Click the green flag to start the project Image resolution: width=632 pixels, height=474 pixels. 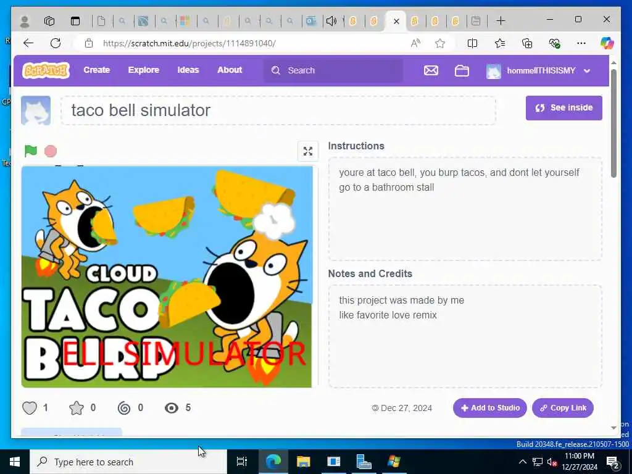31,151
